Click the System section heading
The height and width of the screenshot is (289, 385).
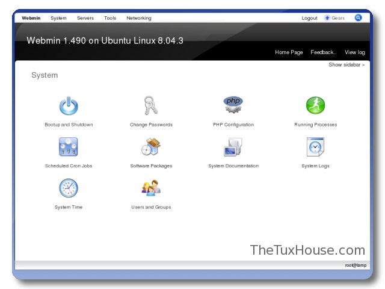[45, 75]
